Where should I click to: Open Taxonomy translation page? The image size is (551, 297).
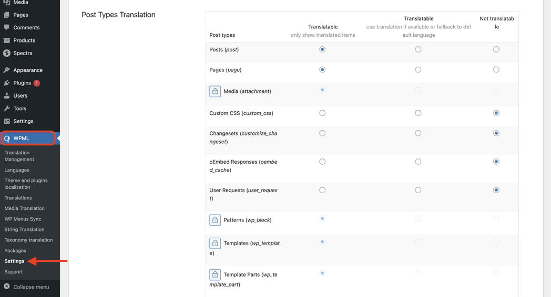pos(28,240)
